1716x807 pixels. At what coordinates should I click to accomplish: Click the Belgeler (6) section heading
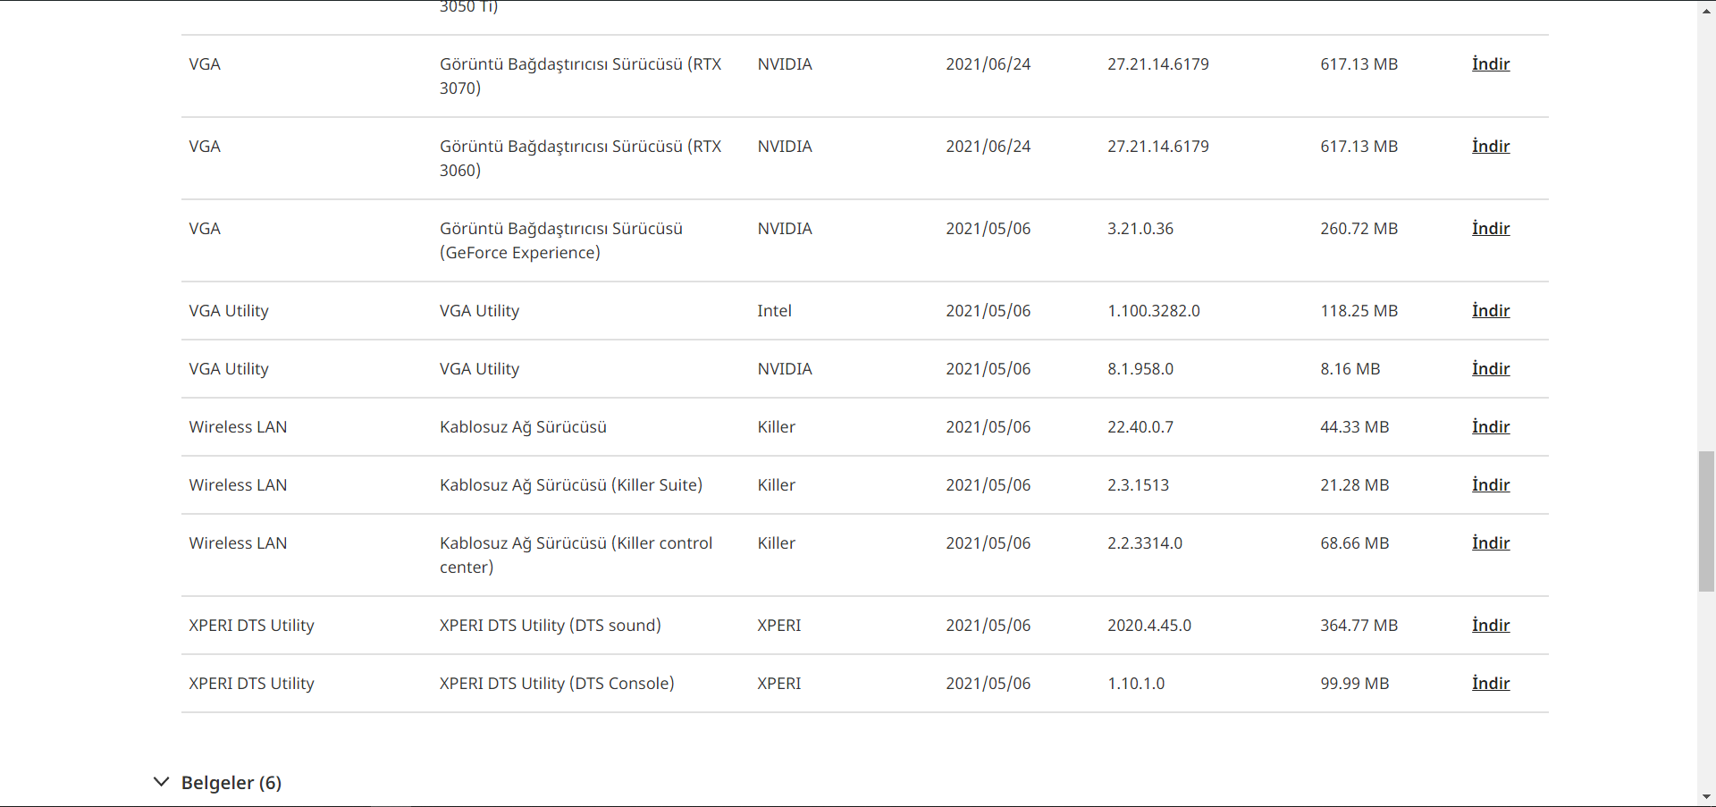pyautogui.click(x=231, y=783)
